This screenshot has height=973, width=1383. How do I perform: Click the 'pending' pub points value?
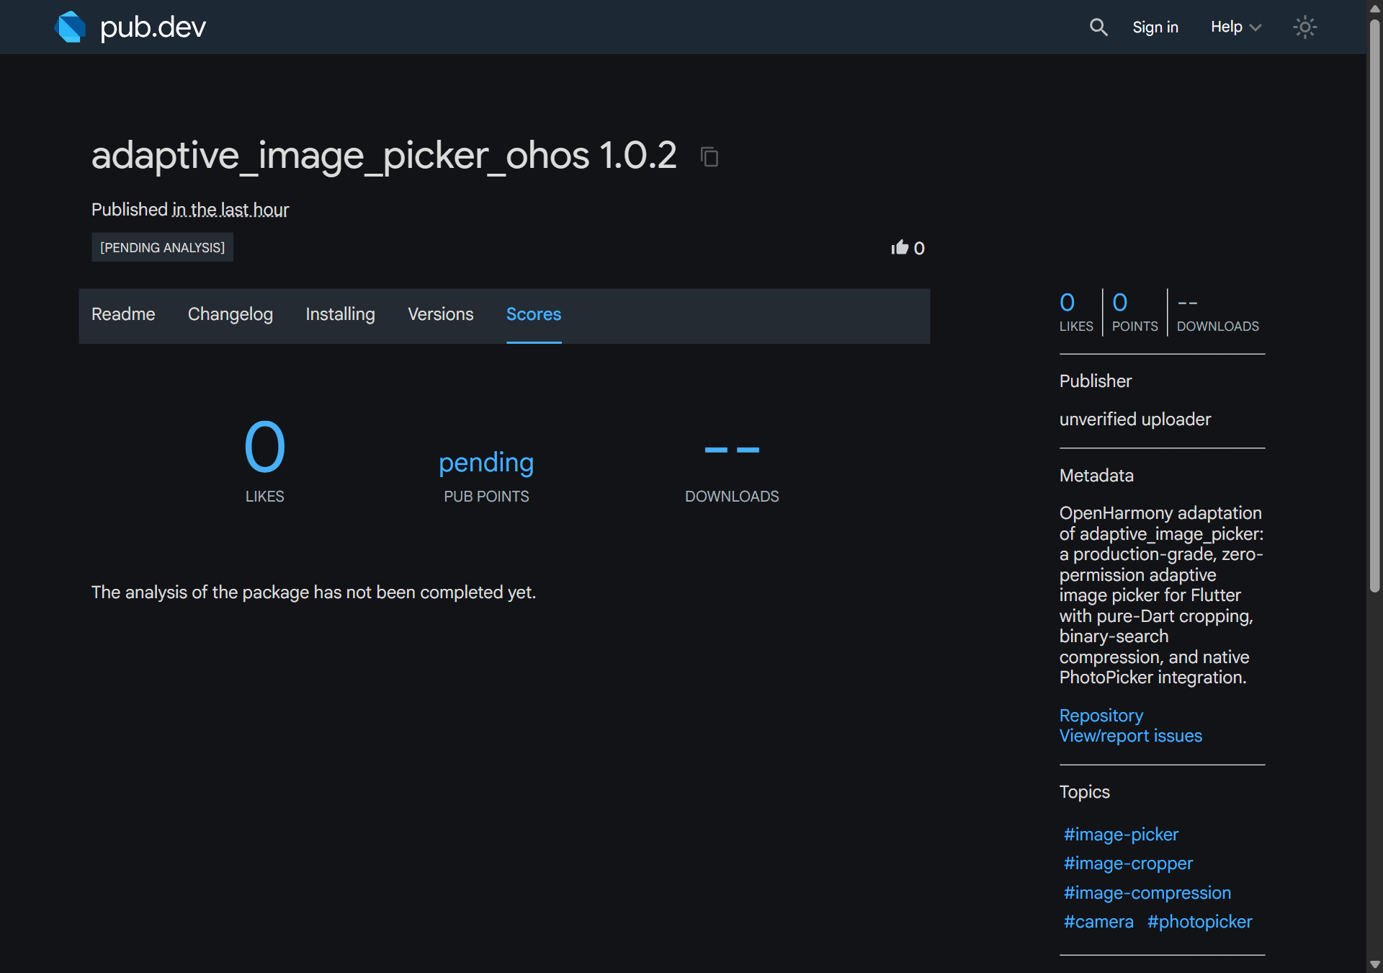[486, 463]
